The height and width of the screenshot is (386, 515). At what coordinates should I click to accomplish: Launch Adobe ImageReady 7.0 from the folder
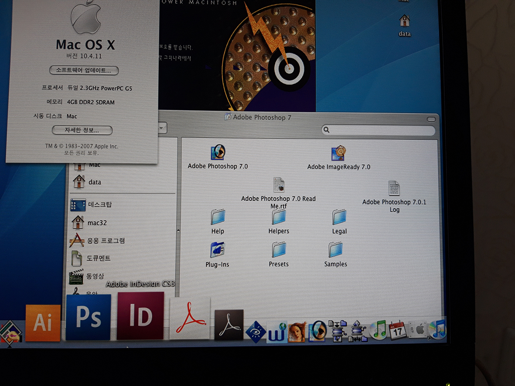point(338,154)
